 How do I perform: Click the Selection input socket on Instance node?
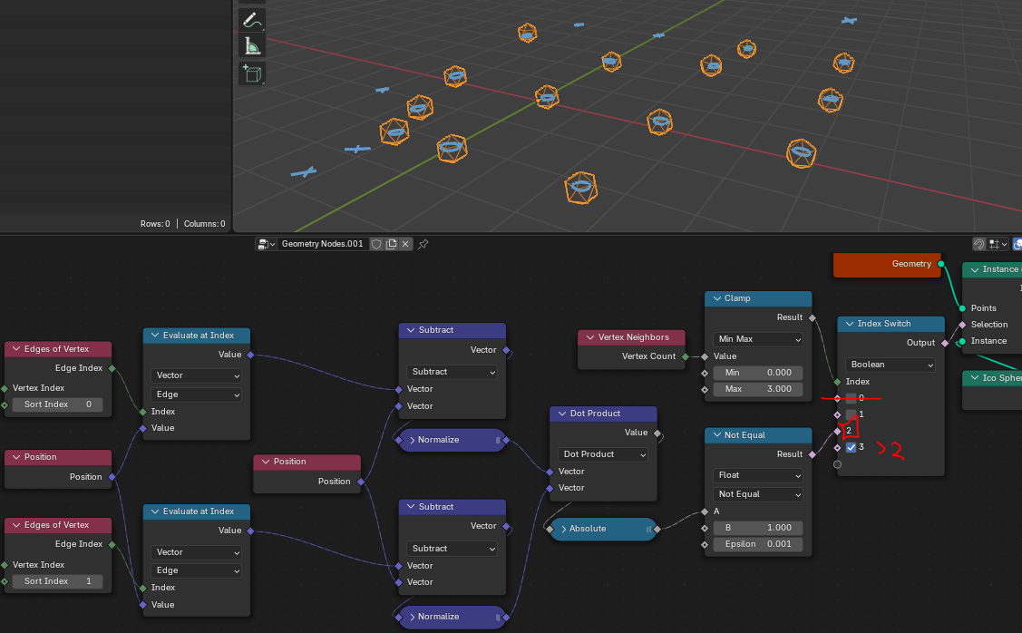(963, 325)
